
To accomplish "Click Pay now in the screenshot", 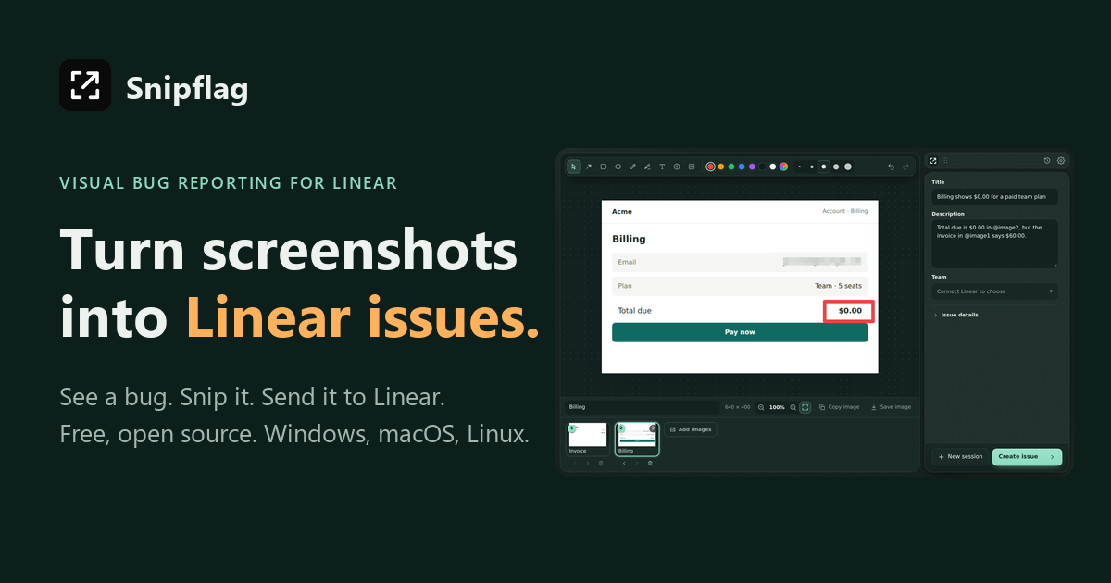I will [x=740, y=332].
